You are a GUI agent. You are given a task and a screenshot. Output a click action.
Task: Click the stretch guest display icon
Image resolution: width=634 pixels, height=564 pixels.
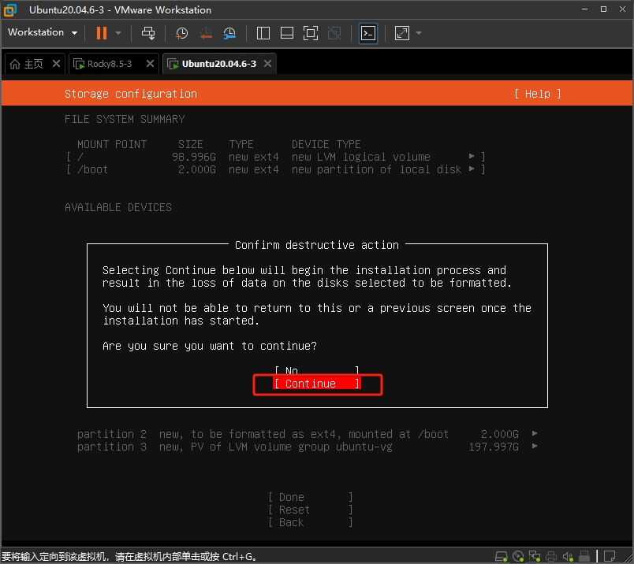tap(402, 33)
